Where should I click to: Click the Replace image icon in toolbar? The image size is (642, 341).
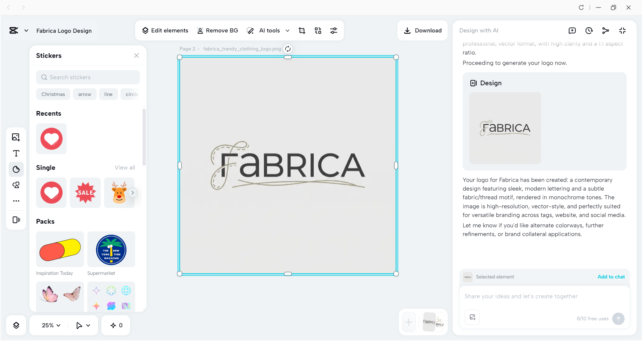coord(318,30)
